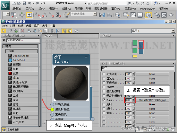
Task: Open the mirror tool in main toolbar
Action: pyautogui.click(x=102, y=15)
